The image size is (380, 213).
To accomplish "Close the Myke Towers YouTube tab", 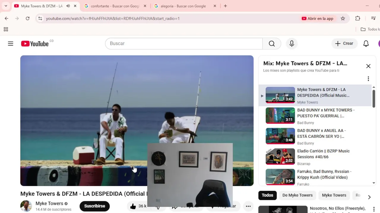I will pyautogui.click(x=75, y=6).
